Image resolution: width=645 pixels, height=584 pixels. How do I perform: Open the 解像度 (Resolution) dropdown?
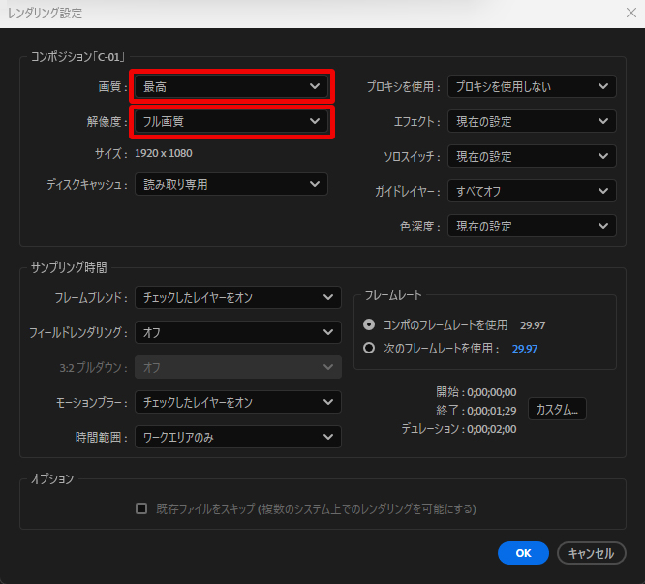tap(231, 121)
